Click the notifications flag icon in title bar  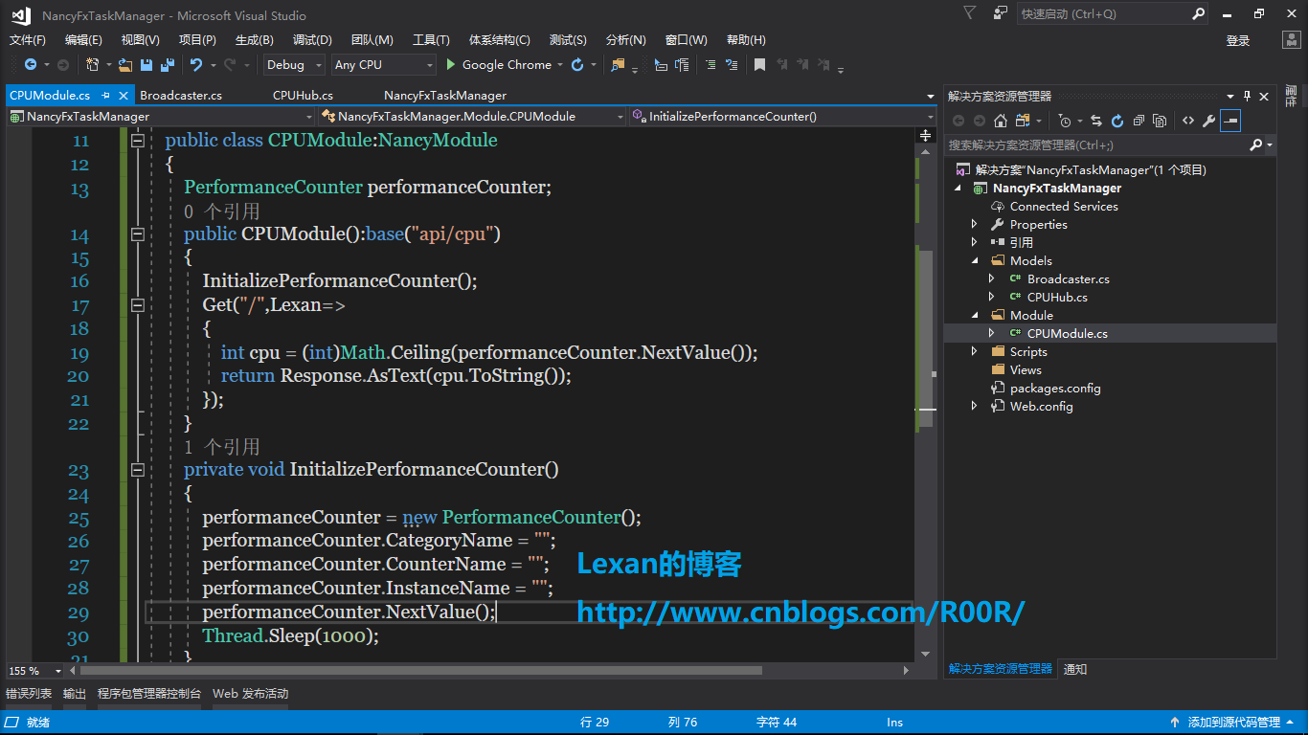click(x=970, y=13)
